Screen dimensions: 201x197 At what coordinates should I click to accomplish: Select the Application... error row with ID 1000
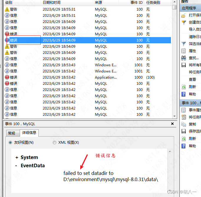click(x=88, y=77)
